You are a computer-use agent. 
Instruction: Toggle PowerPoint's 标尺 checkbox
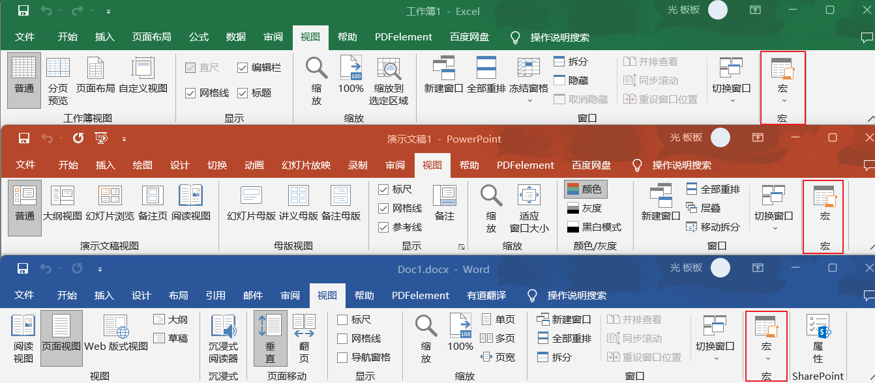383,190
